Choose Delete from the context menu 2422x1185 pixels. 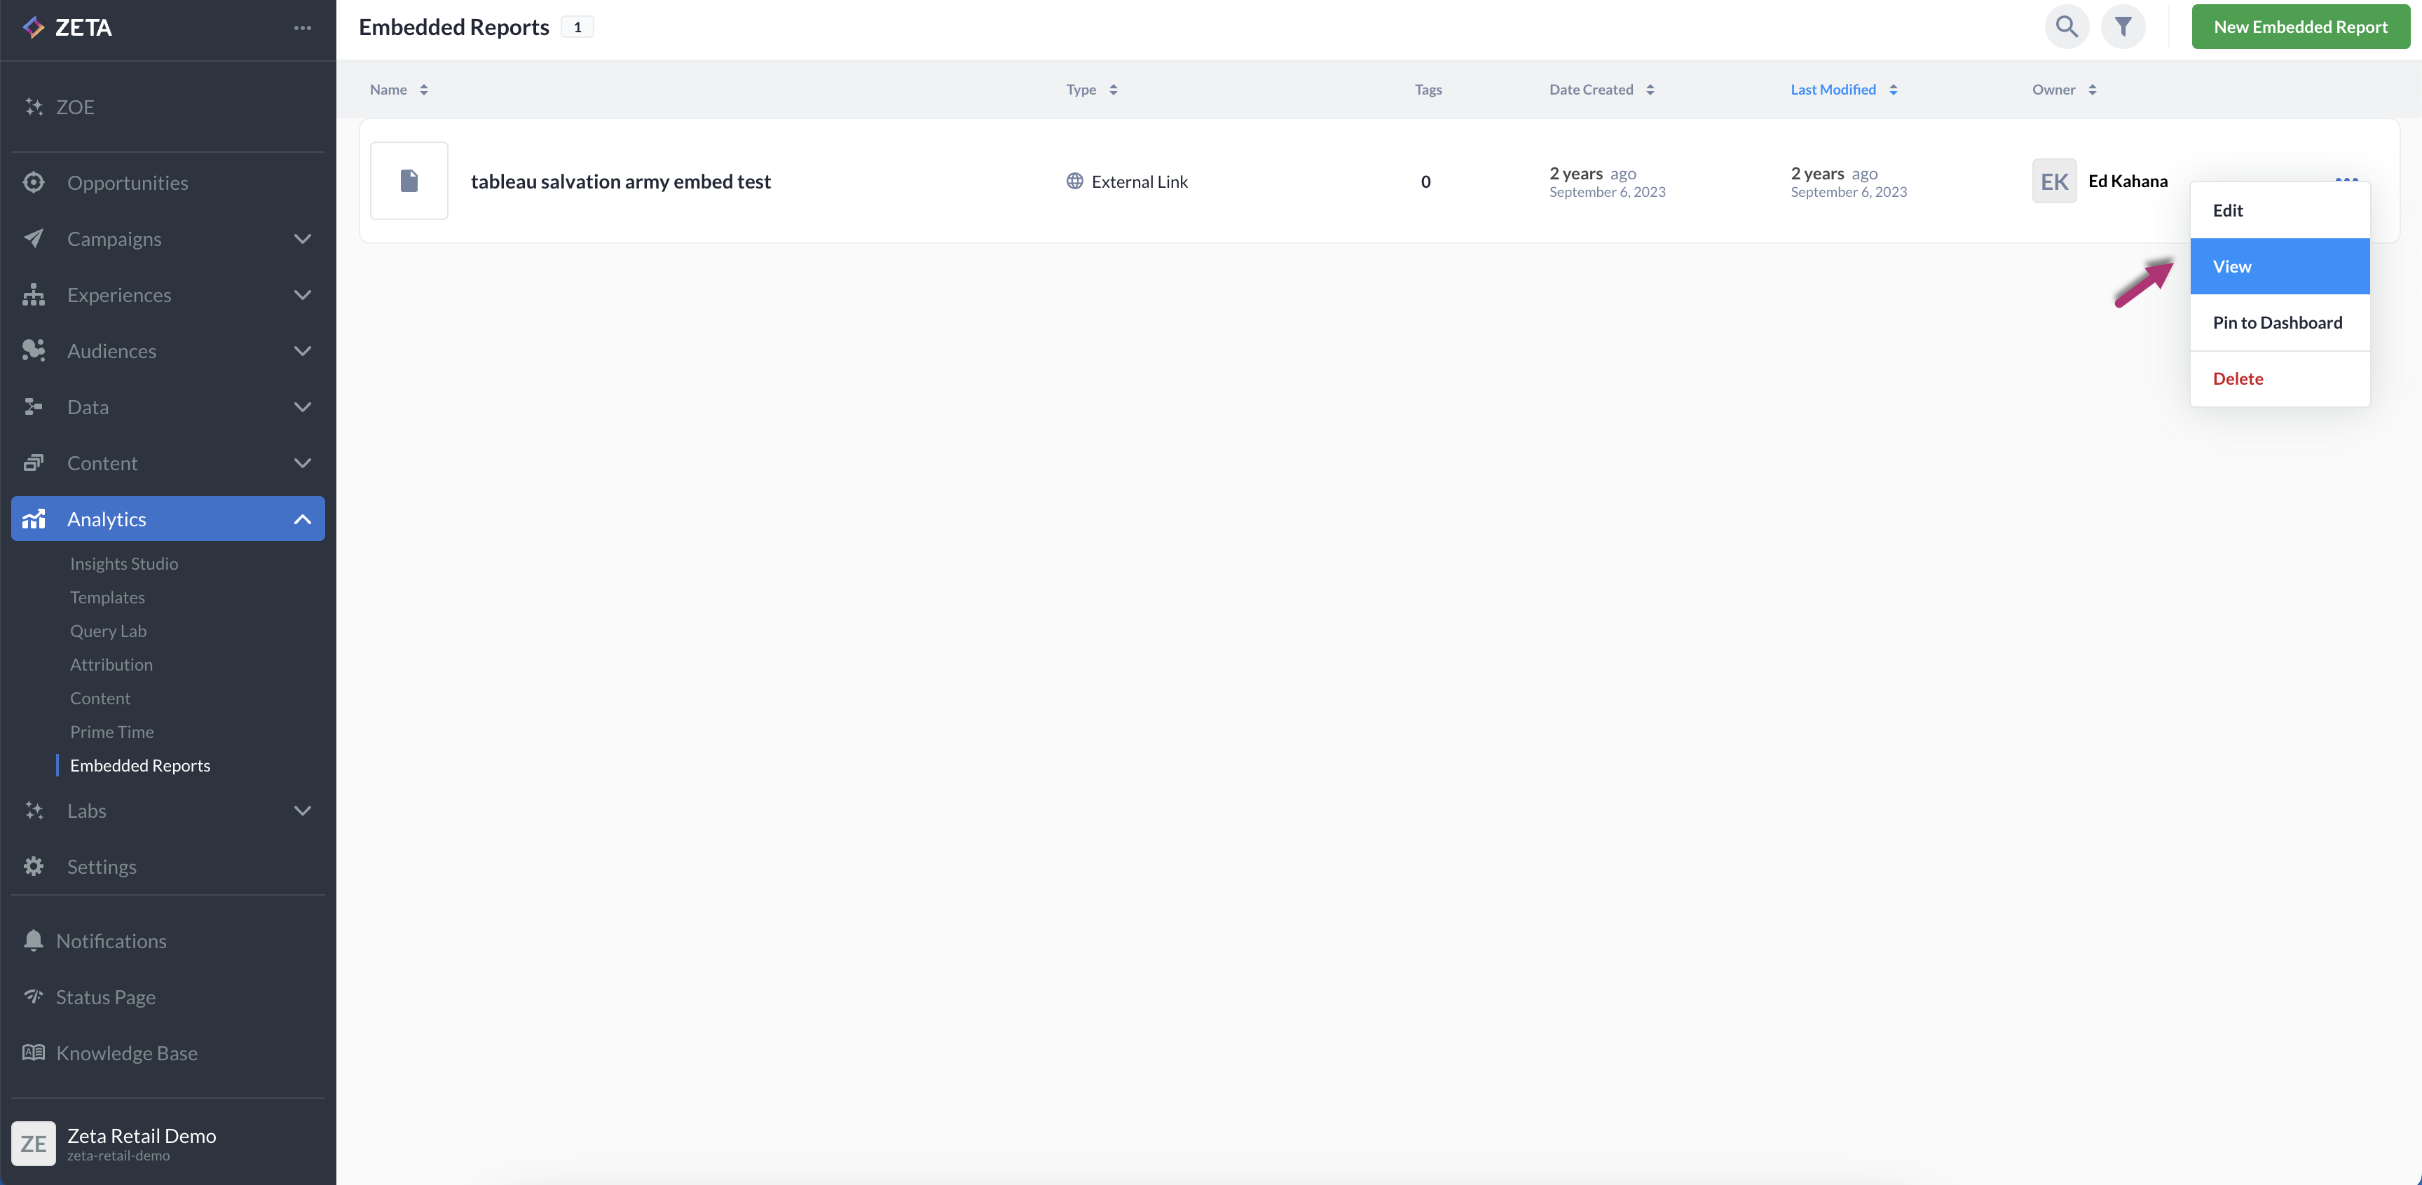pyautogui.click(x=2237, y=378)
